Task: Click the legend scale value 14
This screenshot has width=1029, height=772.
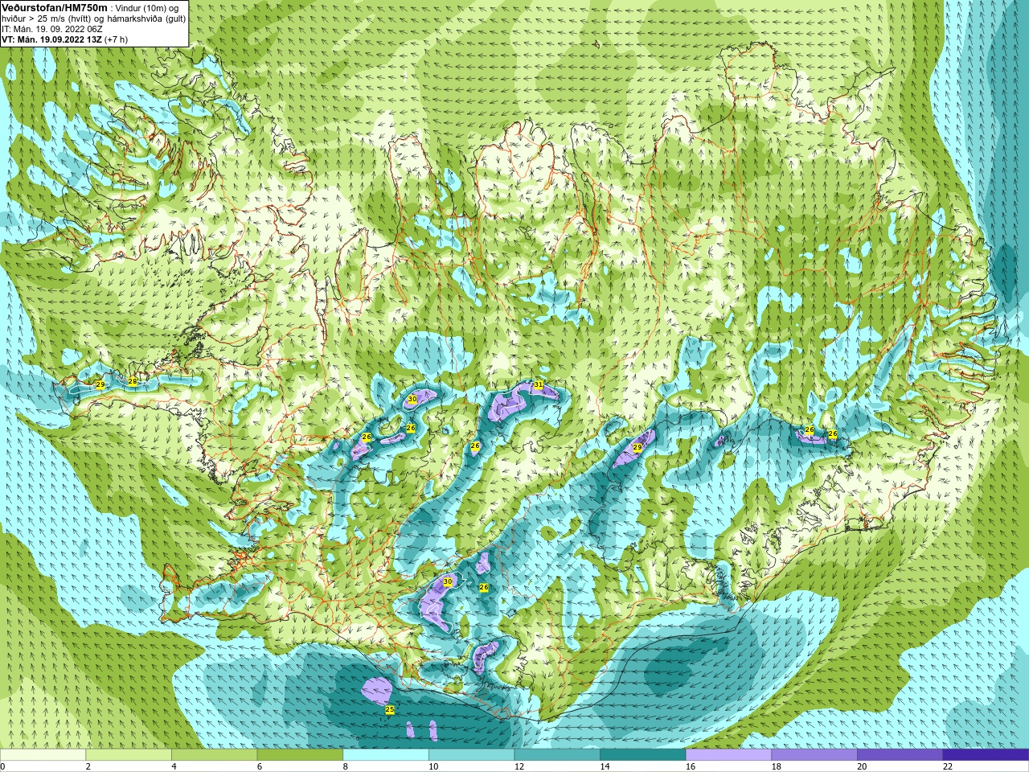Action: pos(605,766)
